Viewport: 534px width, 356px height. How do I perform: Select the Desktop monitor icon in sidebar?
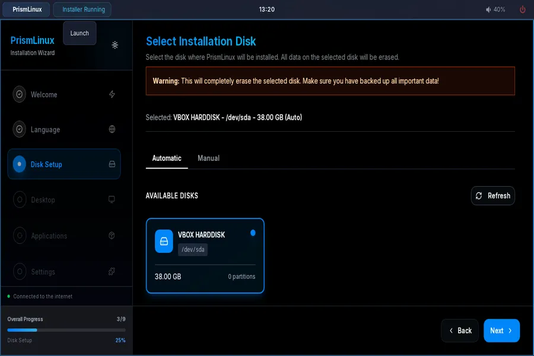point(112,200)
